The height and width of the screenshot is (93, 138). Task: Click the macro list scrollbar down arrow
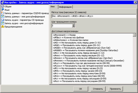point(134,82)
